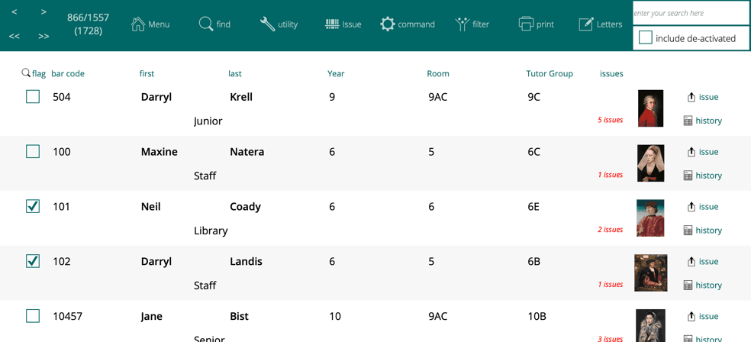Jump to last record with >> arrow

pos(44,36)
